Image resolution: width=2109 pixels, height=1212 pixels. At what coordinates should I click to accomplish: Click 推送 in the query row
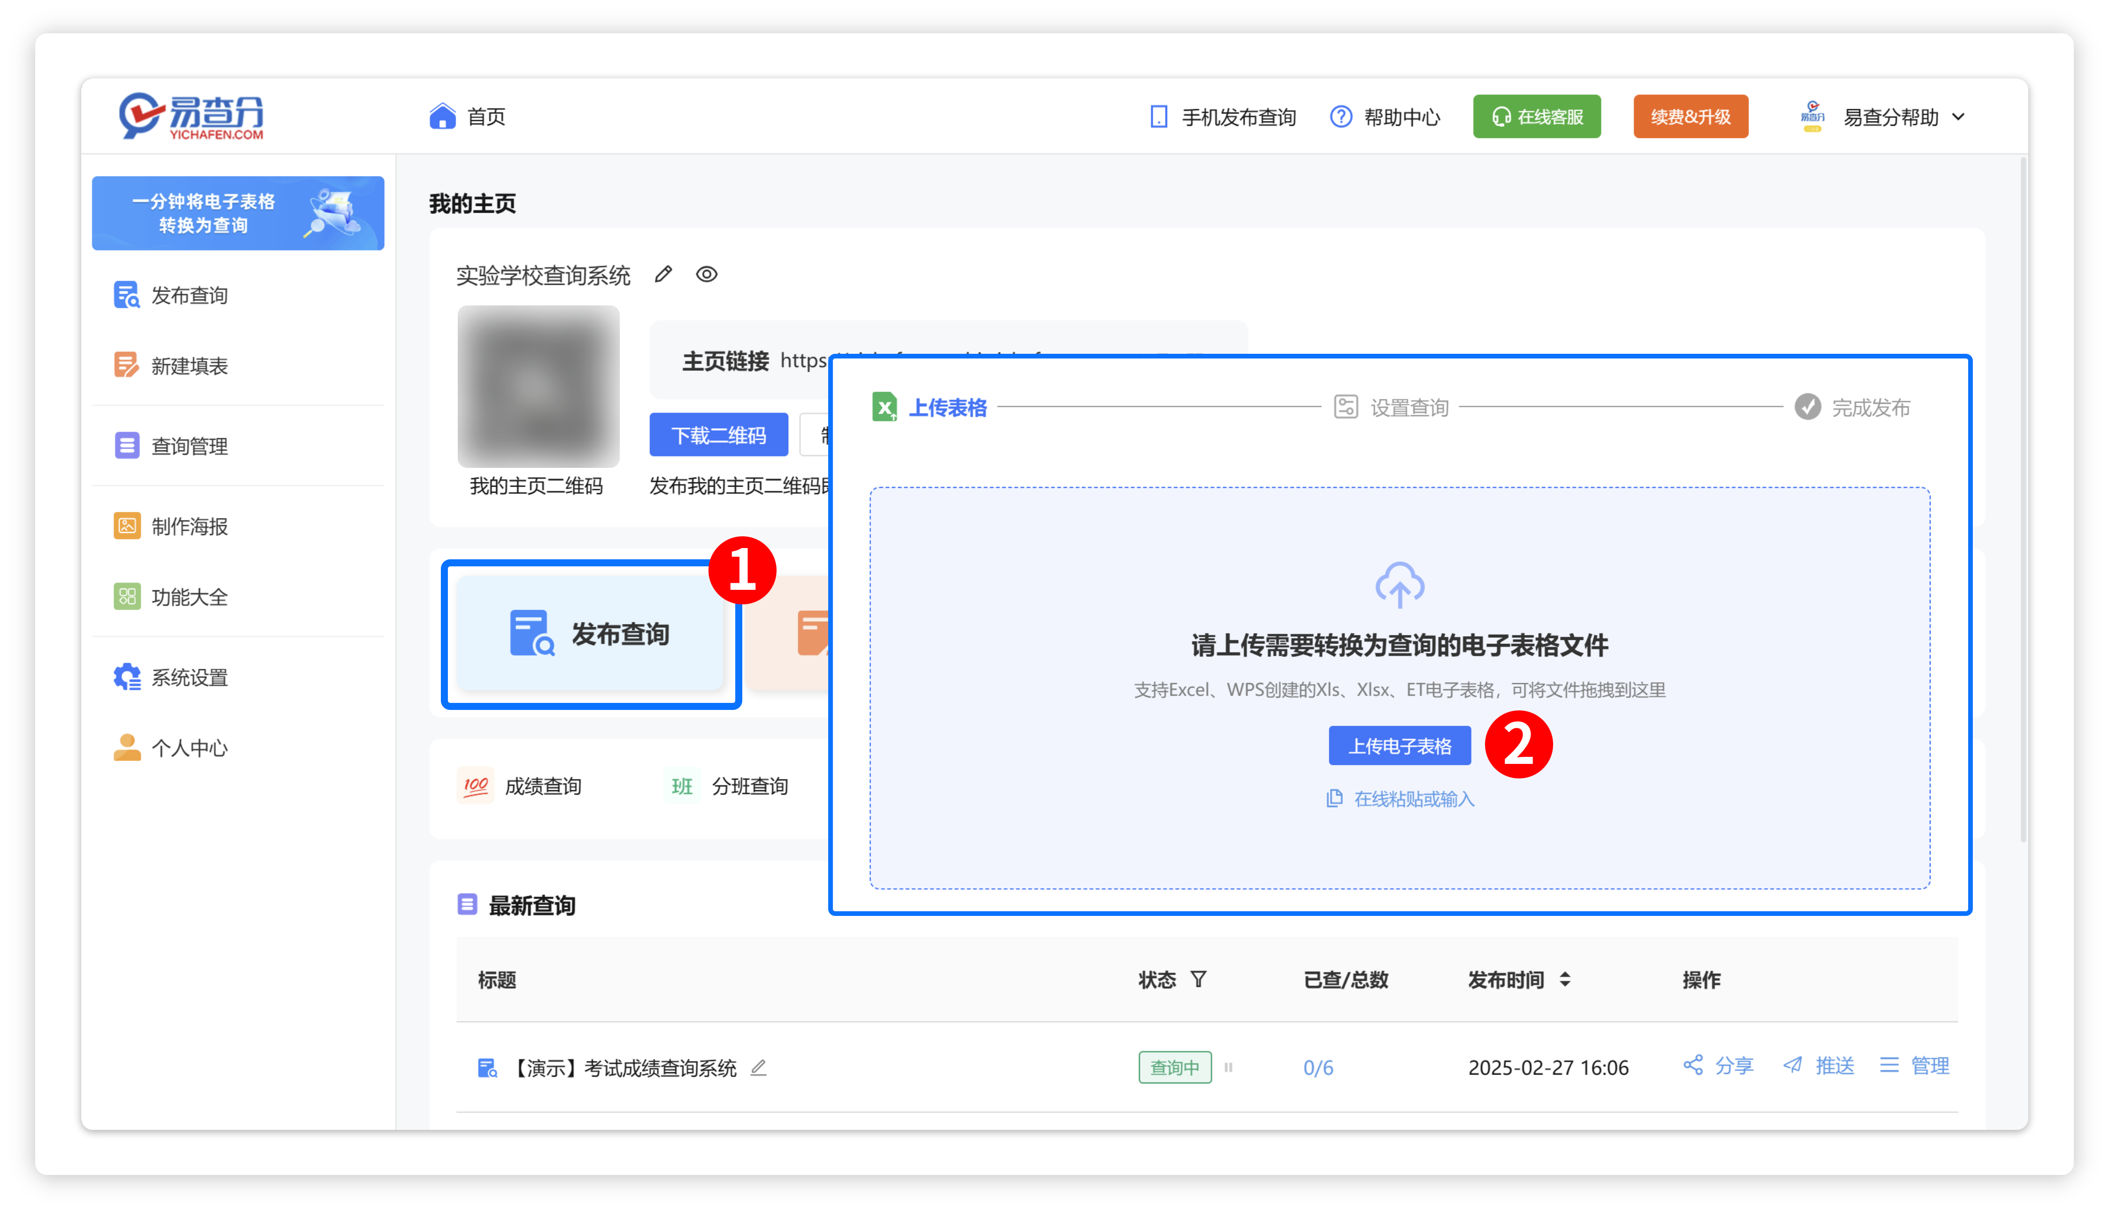1818,1067
